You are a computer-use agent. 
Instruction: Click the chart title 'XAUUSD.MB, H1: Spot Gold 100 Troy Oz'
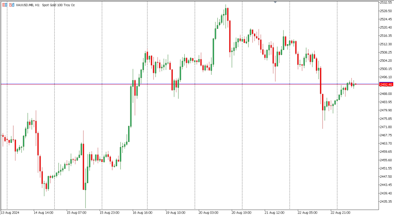[45, 5]
